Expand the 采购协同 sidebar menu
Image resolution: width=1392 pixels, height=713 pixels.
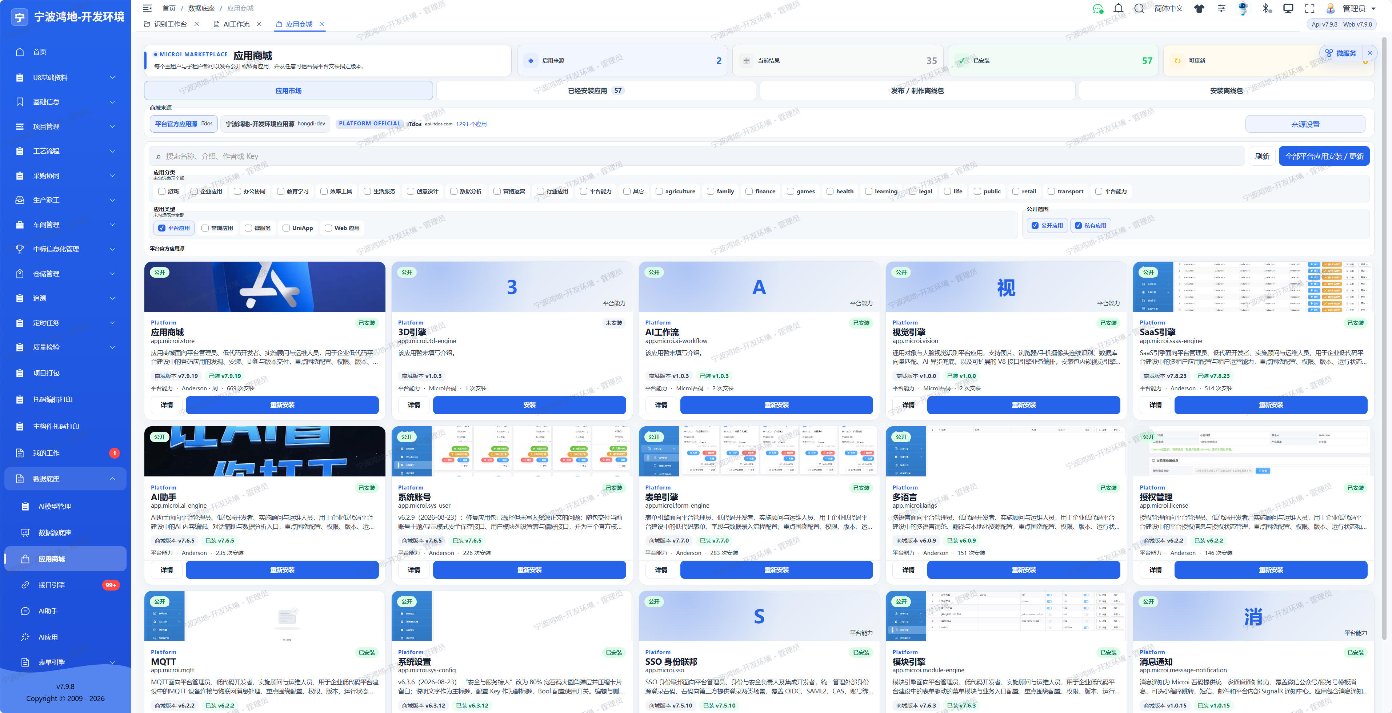coord(65,176)
